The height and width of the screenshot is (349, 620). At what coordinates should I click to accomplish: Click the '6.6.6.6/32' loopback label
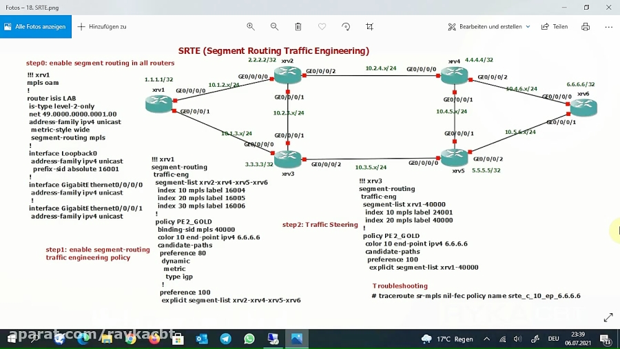click(581, 84)
